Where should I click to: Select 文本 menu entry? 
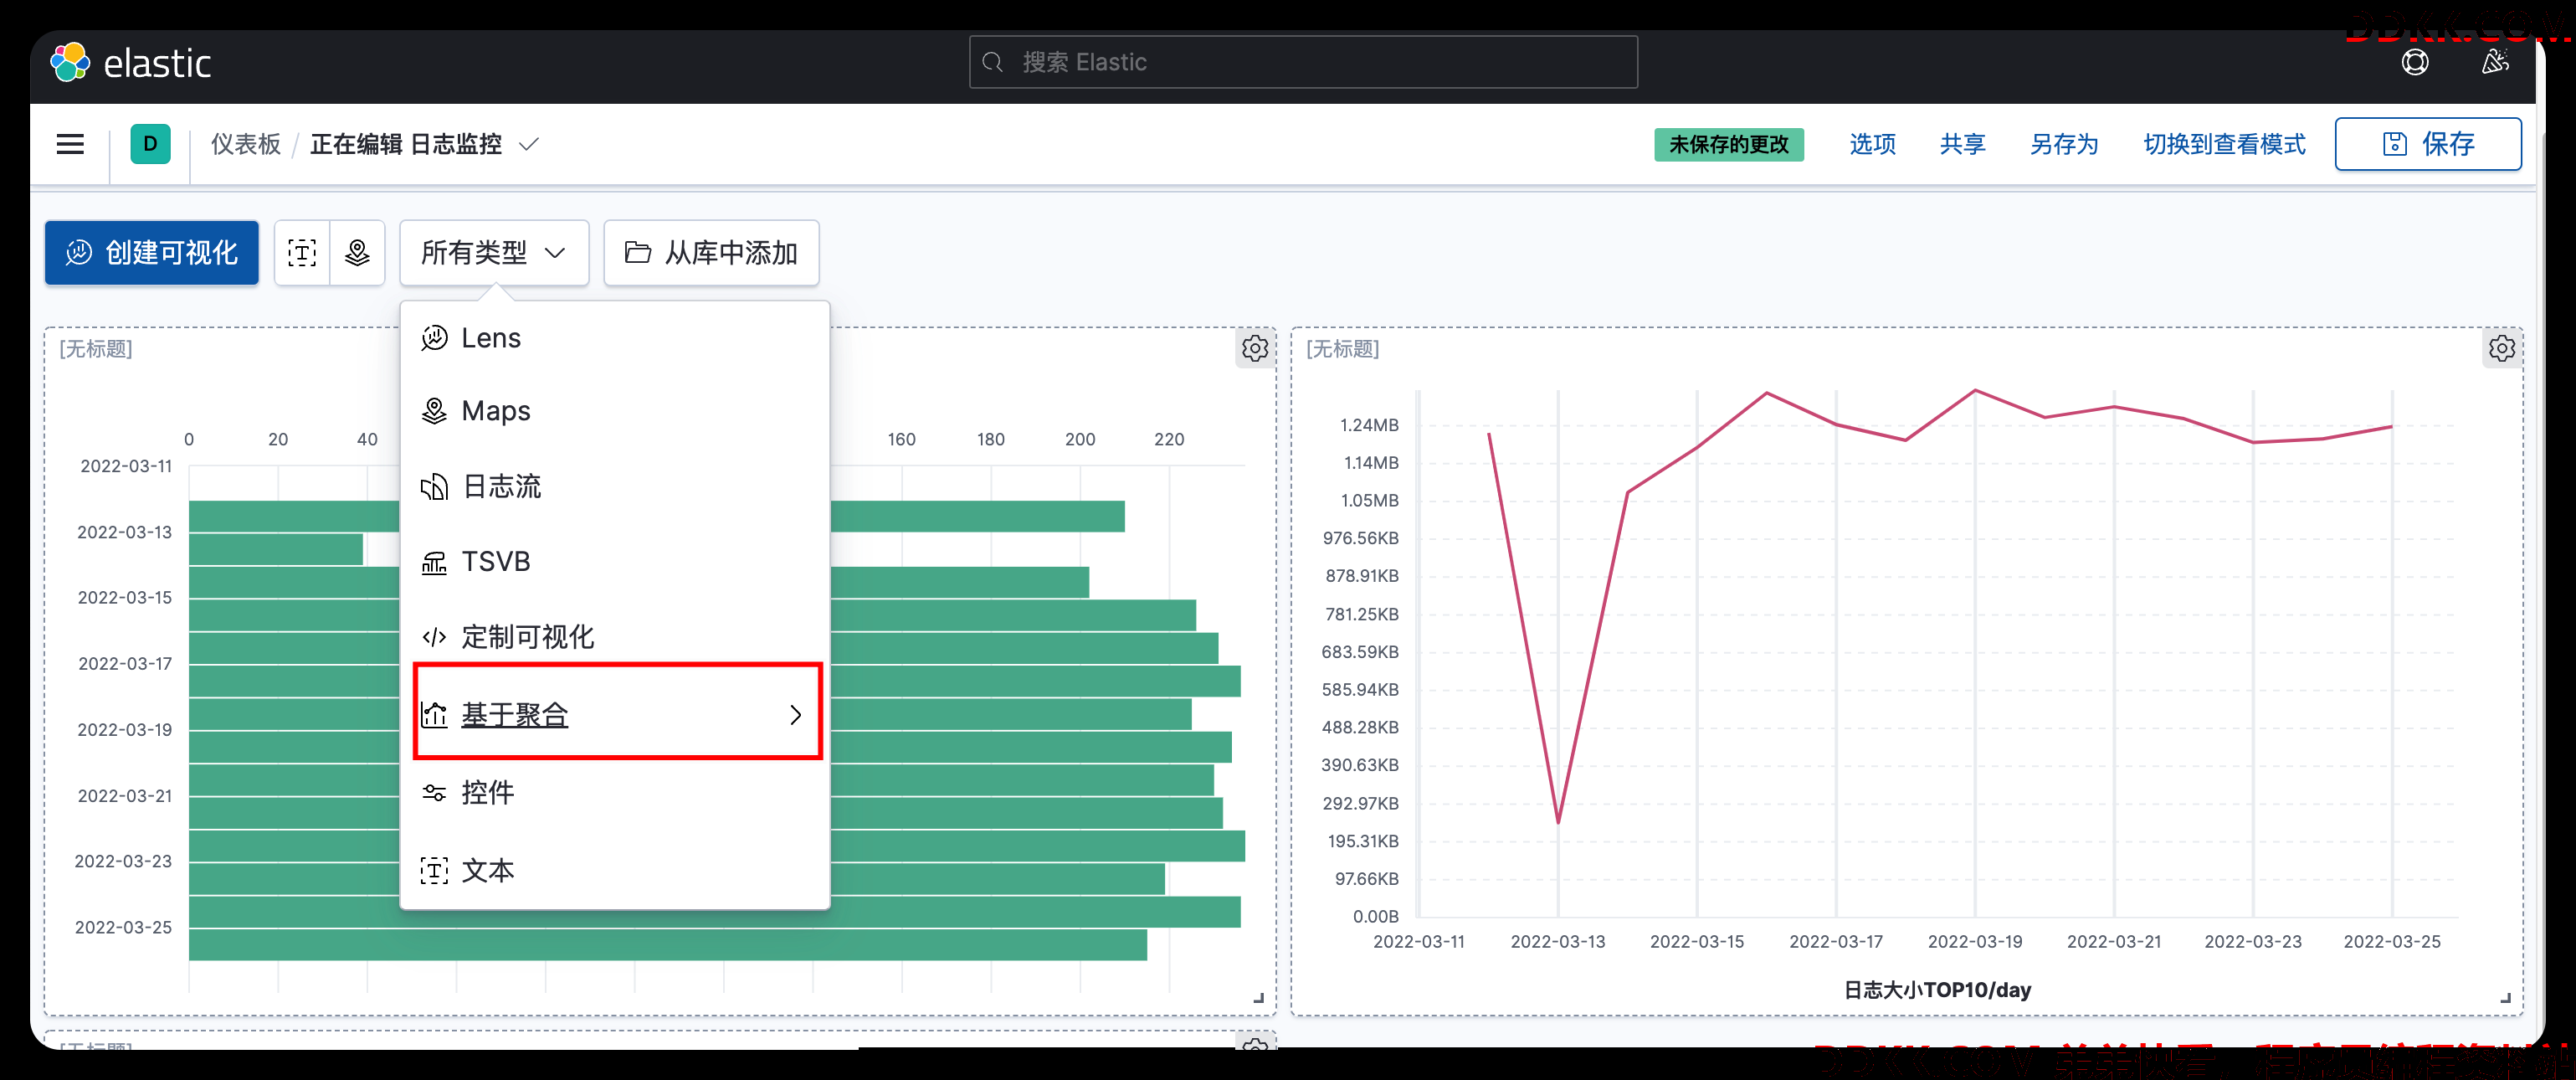tap(614, 870)
